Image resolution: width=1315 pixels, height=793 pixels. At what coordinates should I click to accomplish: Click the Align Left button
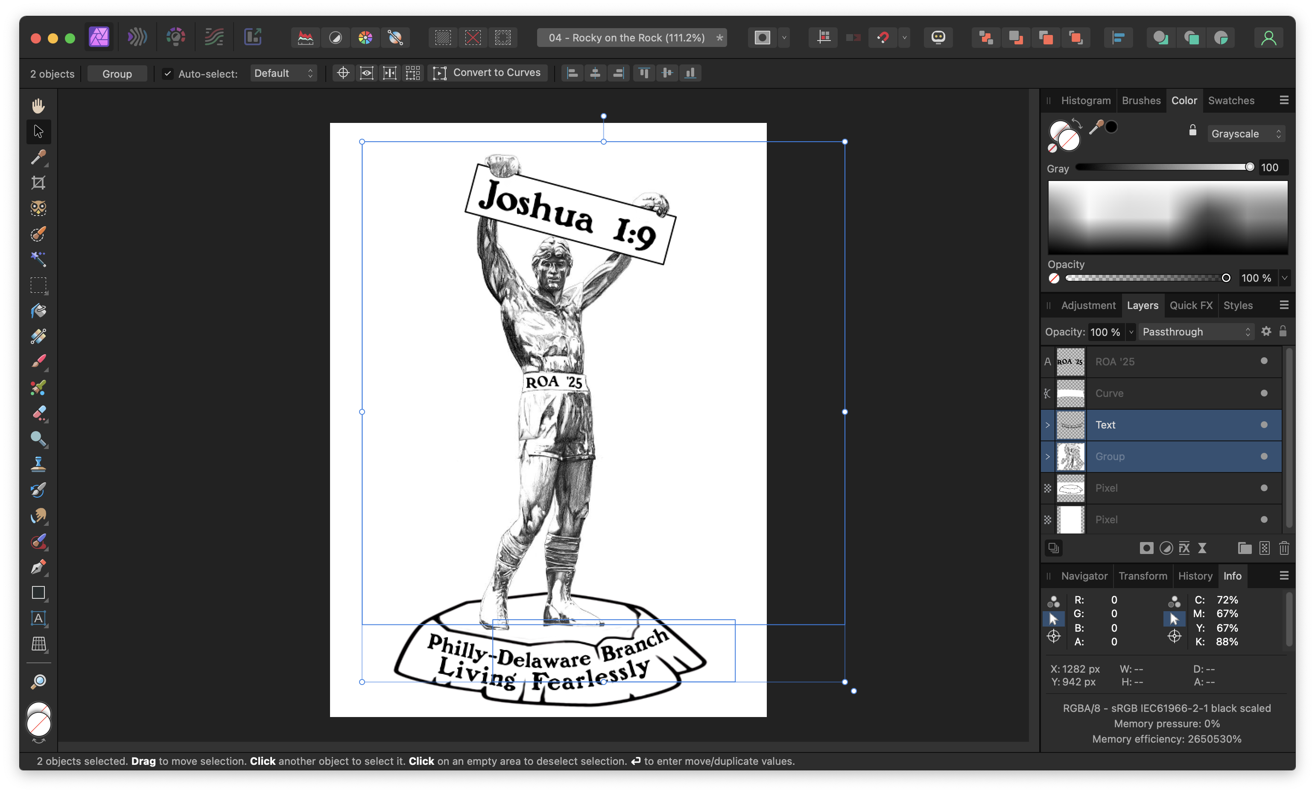tap(572, 73)
